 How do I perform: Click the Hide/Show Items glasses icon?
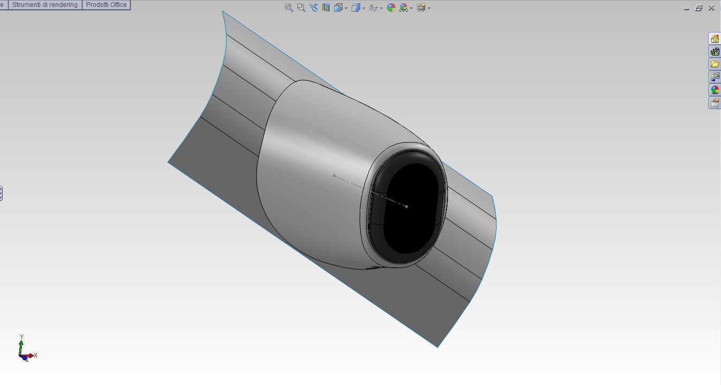click(374, 7)
